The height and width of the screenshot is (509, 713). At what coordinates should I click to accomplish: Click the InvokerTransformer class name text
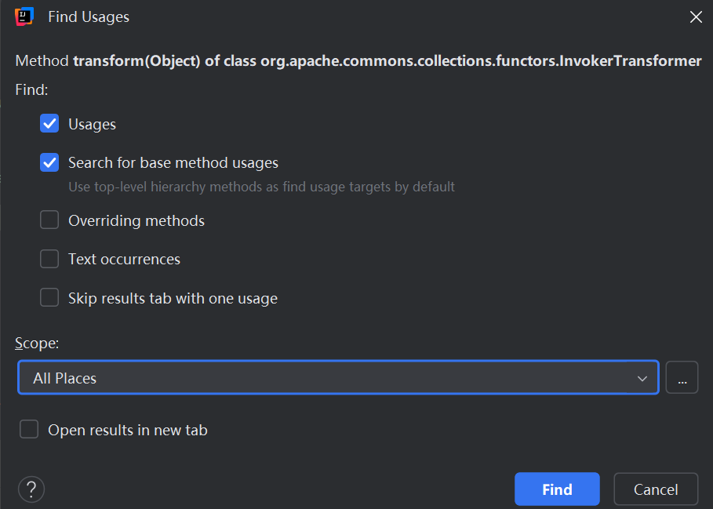[x=630, y=60]
